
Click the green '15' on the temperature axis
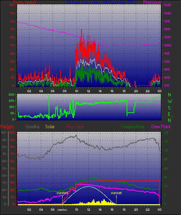click(166, 177)
